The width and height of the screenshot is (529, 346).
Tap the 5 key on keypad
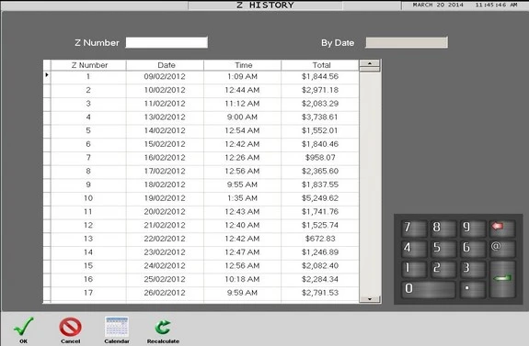point(443,249)
